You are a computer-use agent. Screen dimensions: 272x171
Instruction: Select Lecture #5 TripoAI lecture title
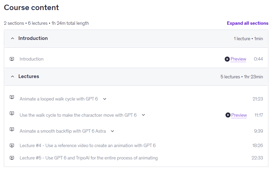click(x=89, y=158)
